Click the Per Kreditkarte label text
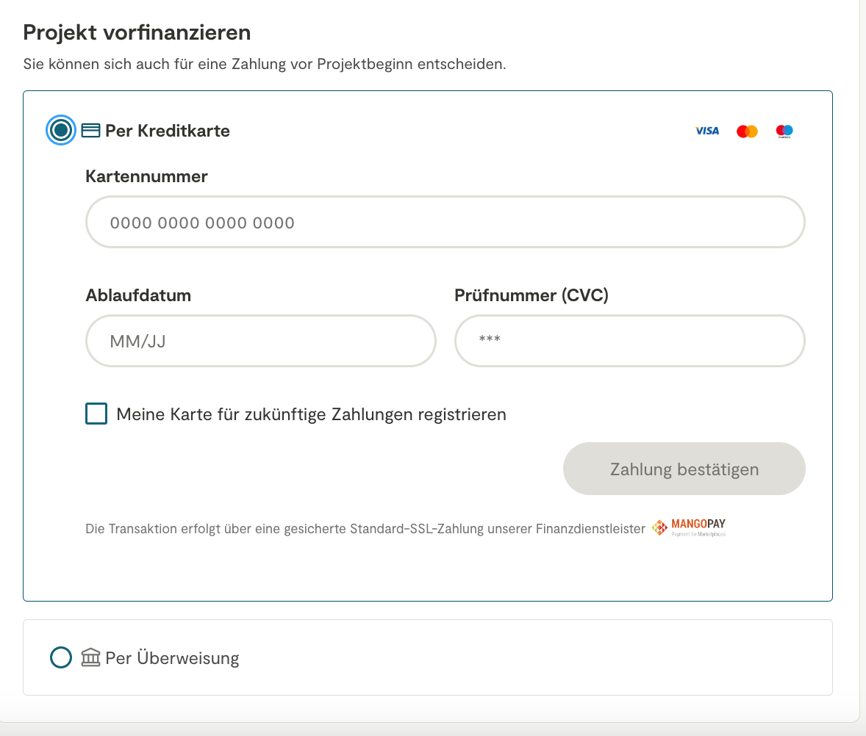866x736 pixels. (x=168, y=131)
